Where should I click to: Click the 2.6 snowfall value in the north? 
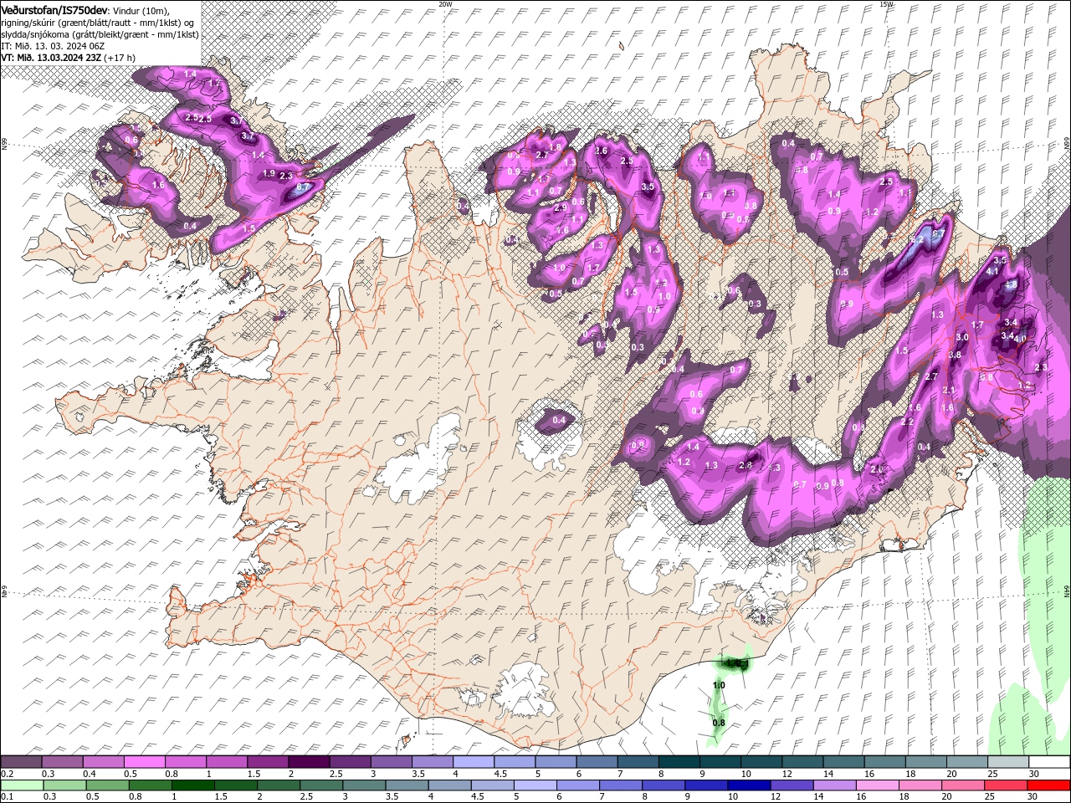coord(601,151)
